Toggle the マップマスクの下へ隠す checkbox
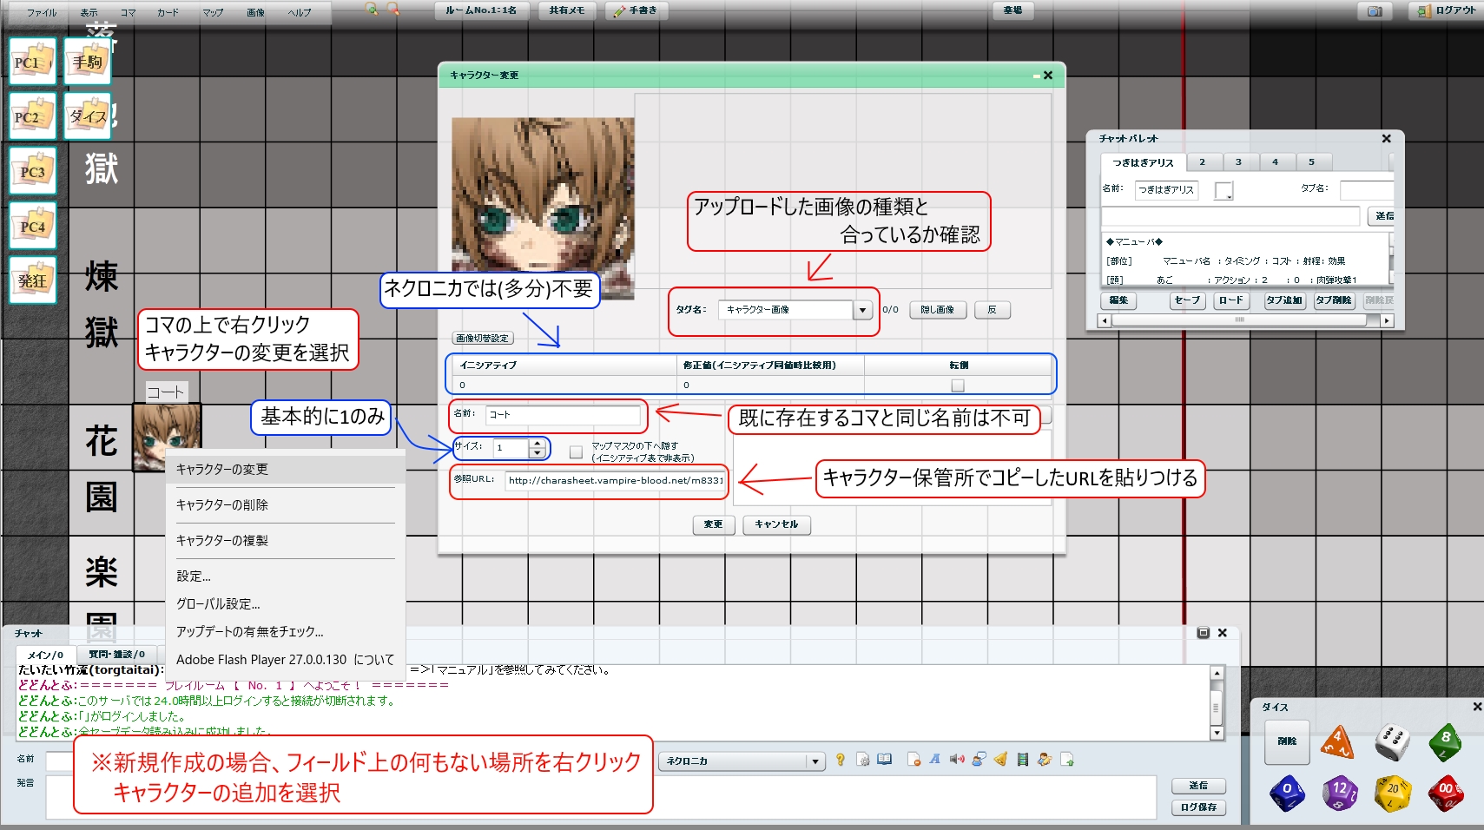Viewport: 1484px width, 830px height. point(576,451)
